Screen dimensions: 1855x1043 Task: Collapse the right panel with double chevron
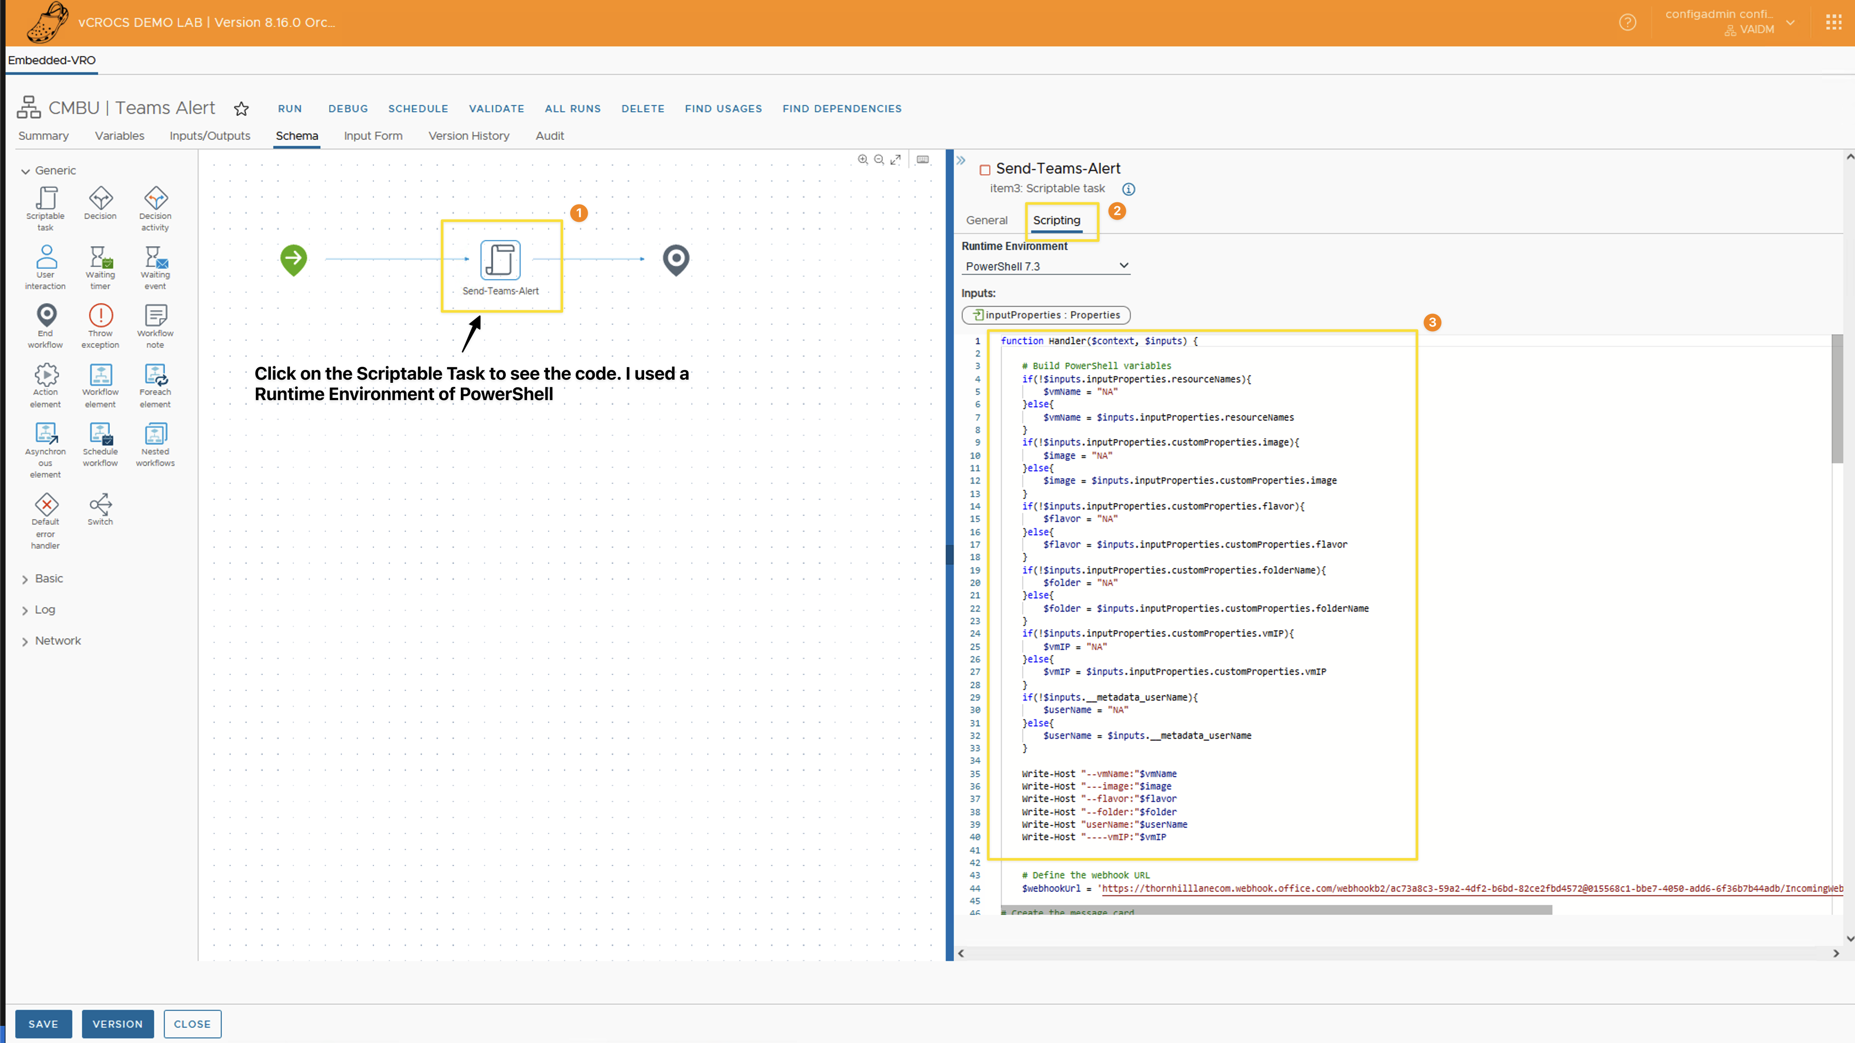coord(960,160)
